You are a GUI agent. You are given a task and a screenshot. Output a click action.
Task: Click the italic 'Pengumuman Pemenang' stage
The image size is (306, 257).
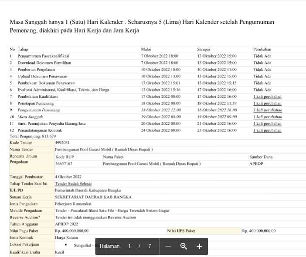[x=39, y=110]
